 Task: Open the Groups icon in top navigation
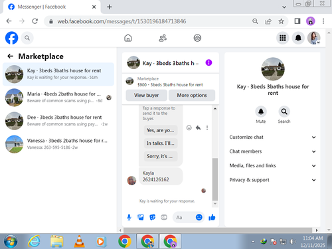tap(197, 38)
